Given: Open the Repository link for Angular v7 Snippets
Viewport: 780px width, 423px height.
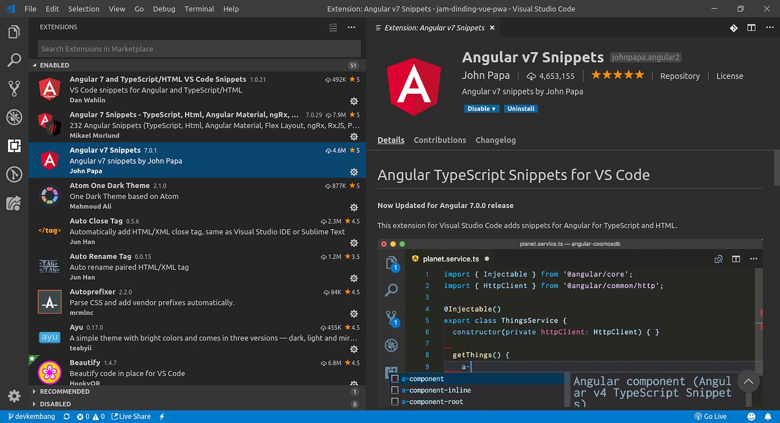Looking at the screenshot, I should pyautogui.click(x=679, y=75).
